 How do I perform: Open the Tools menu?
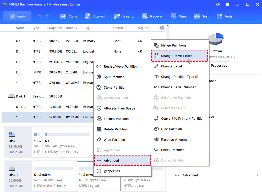coord(225,16)
